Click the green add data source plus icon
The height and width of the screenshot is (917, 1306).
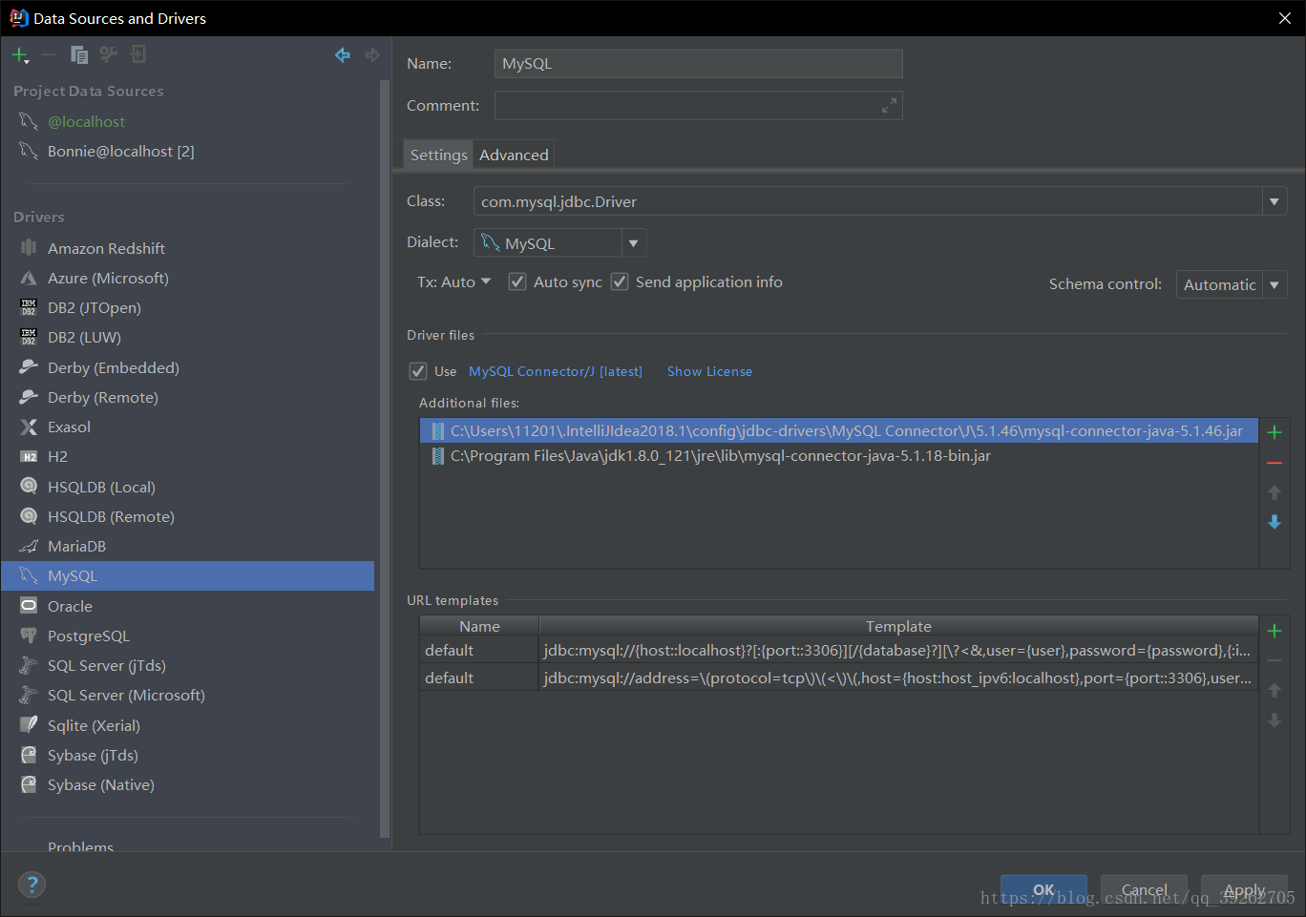pyautogui.click(x=19, y=55)
